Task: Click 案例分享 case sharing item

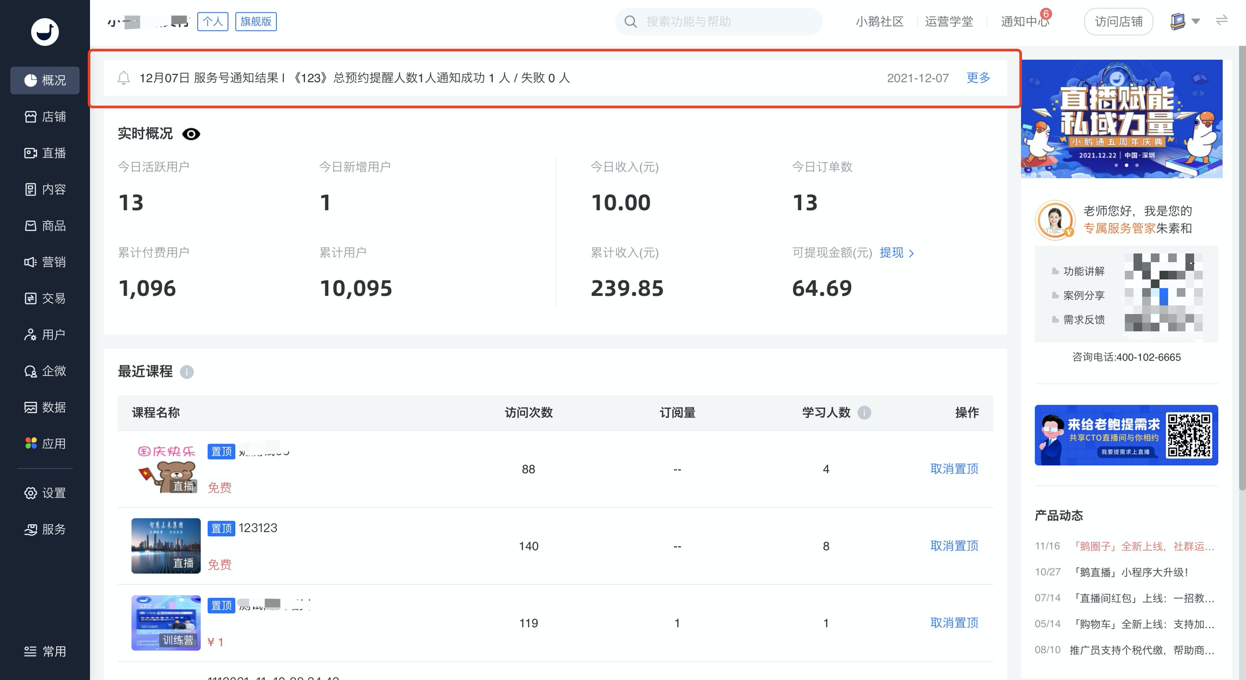Action: [1084, 295]
